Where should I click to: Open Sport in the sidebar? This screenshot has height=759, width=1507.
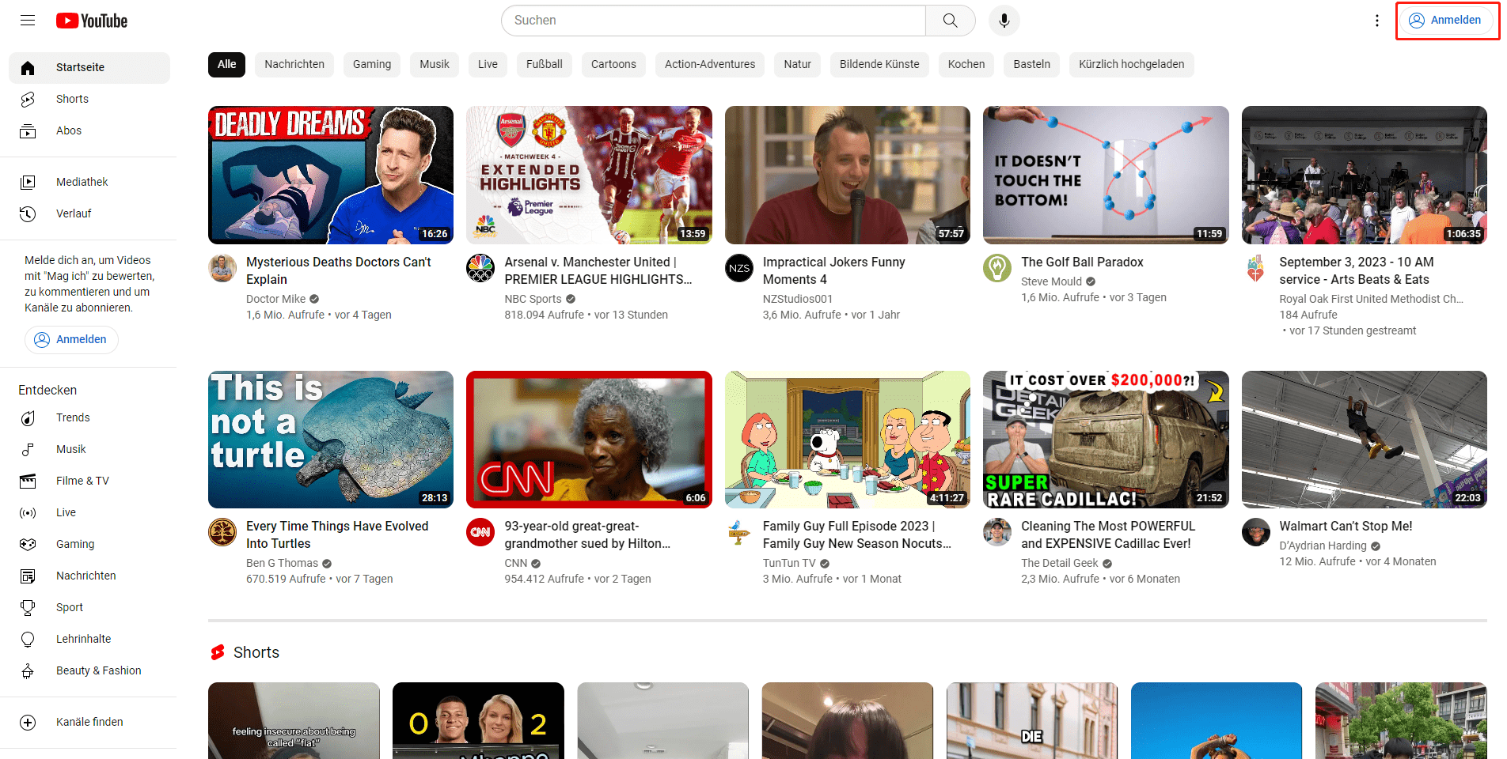tap(89, 607)
